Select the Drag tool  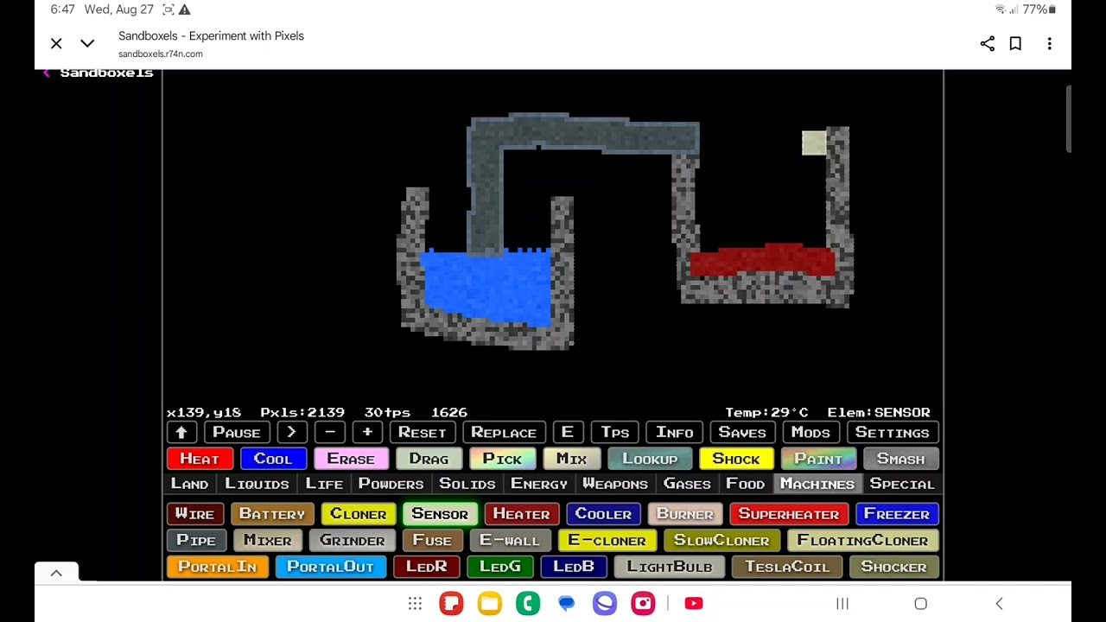429,460
